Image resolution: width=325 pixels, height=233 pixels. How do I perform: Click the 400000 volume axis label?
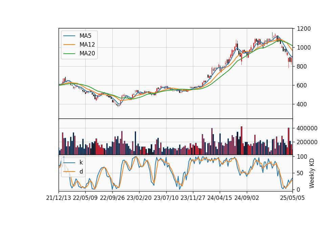[307, 128]
